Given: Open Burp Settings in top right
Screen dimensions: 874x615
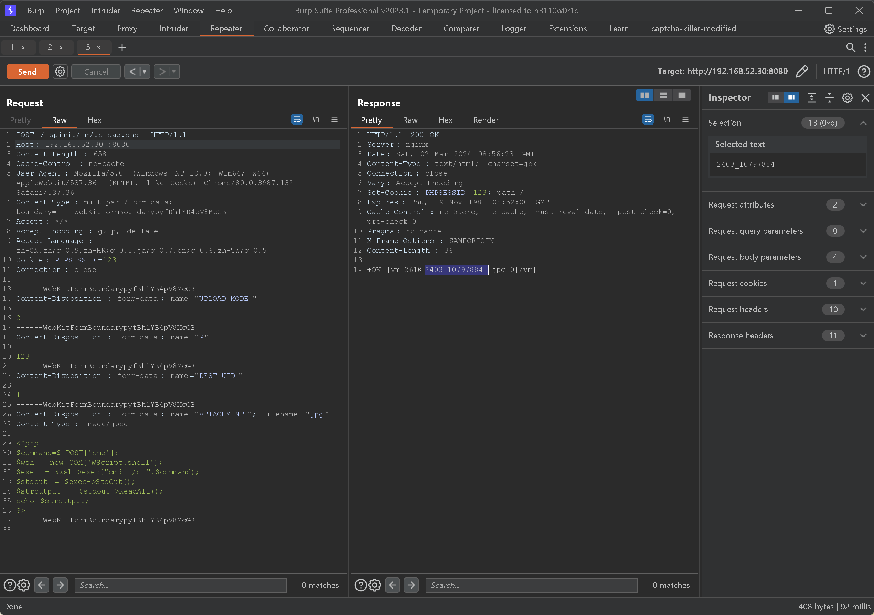Looking at the screenshot, I should coord(845,29).
